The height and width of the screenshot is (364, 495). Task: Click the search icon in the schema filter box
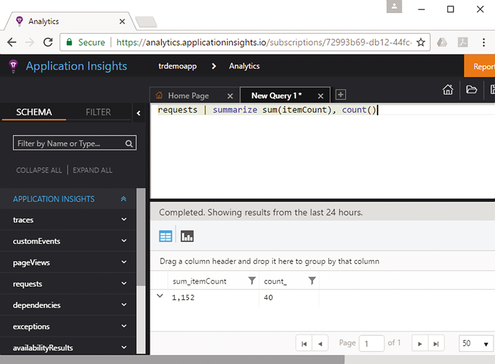point(128,143)
